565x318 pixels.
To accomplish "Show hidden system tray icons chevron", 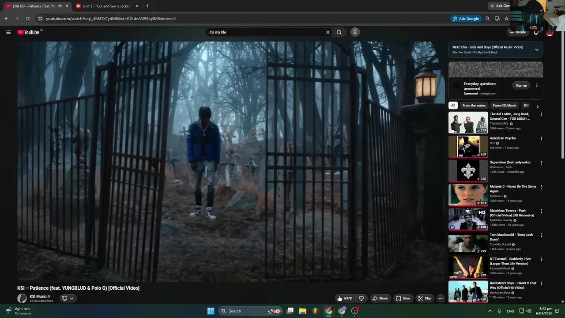I will (490, 311).
